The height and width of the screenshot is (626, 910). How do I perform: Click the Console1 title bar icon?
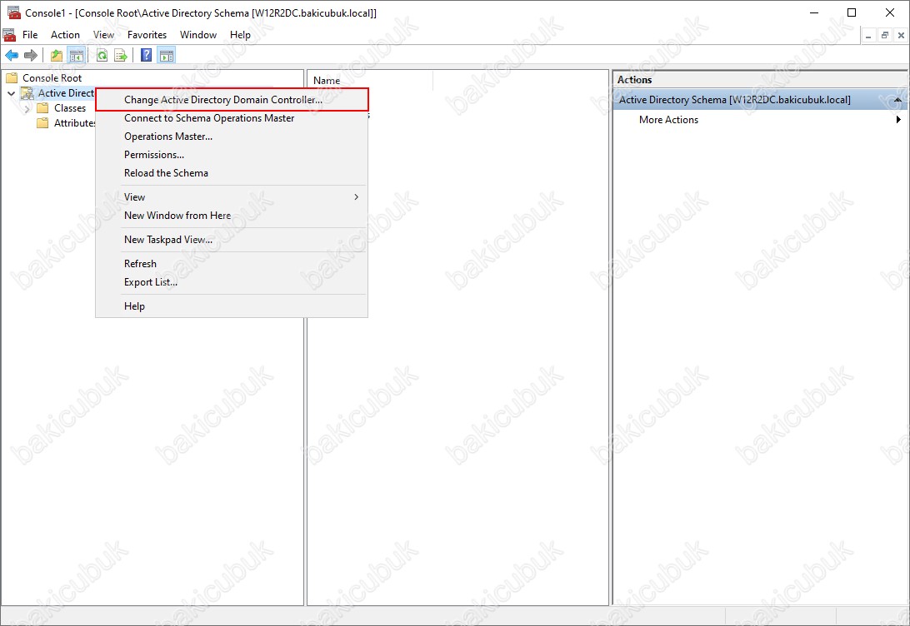14,12
